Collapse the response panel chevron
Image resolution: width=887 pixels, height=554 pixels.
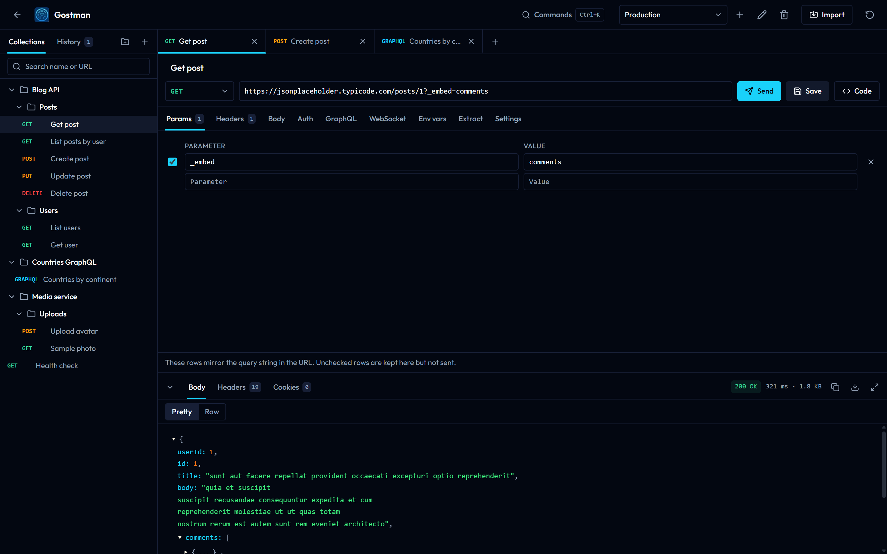170,387
